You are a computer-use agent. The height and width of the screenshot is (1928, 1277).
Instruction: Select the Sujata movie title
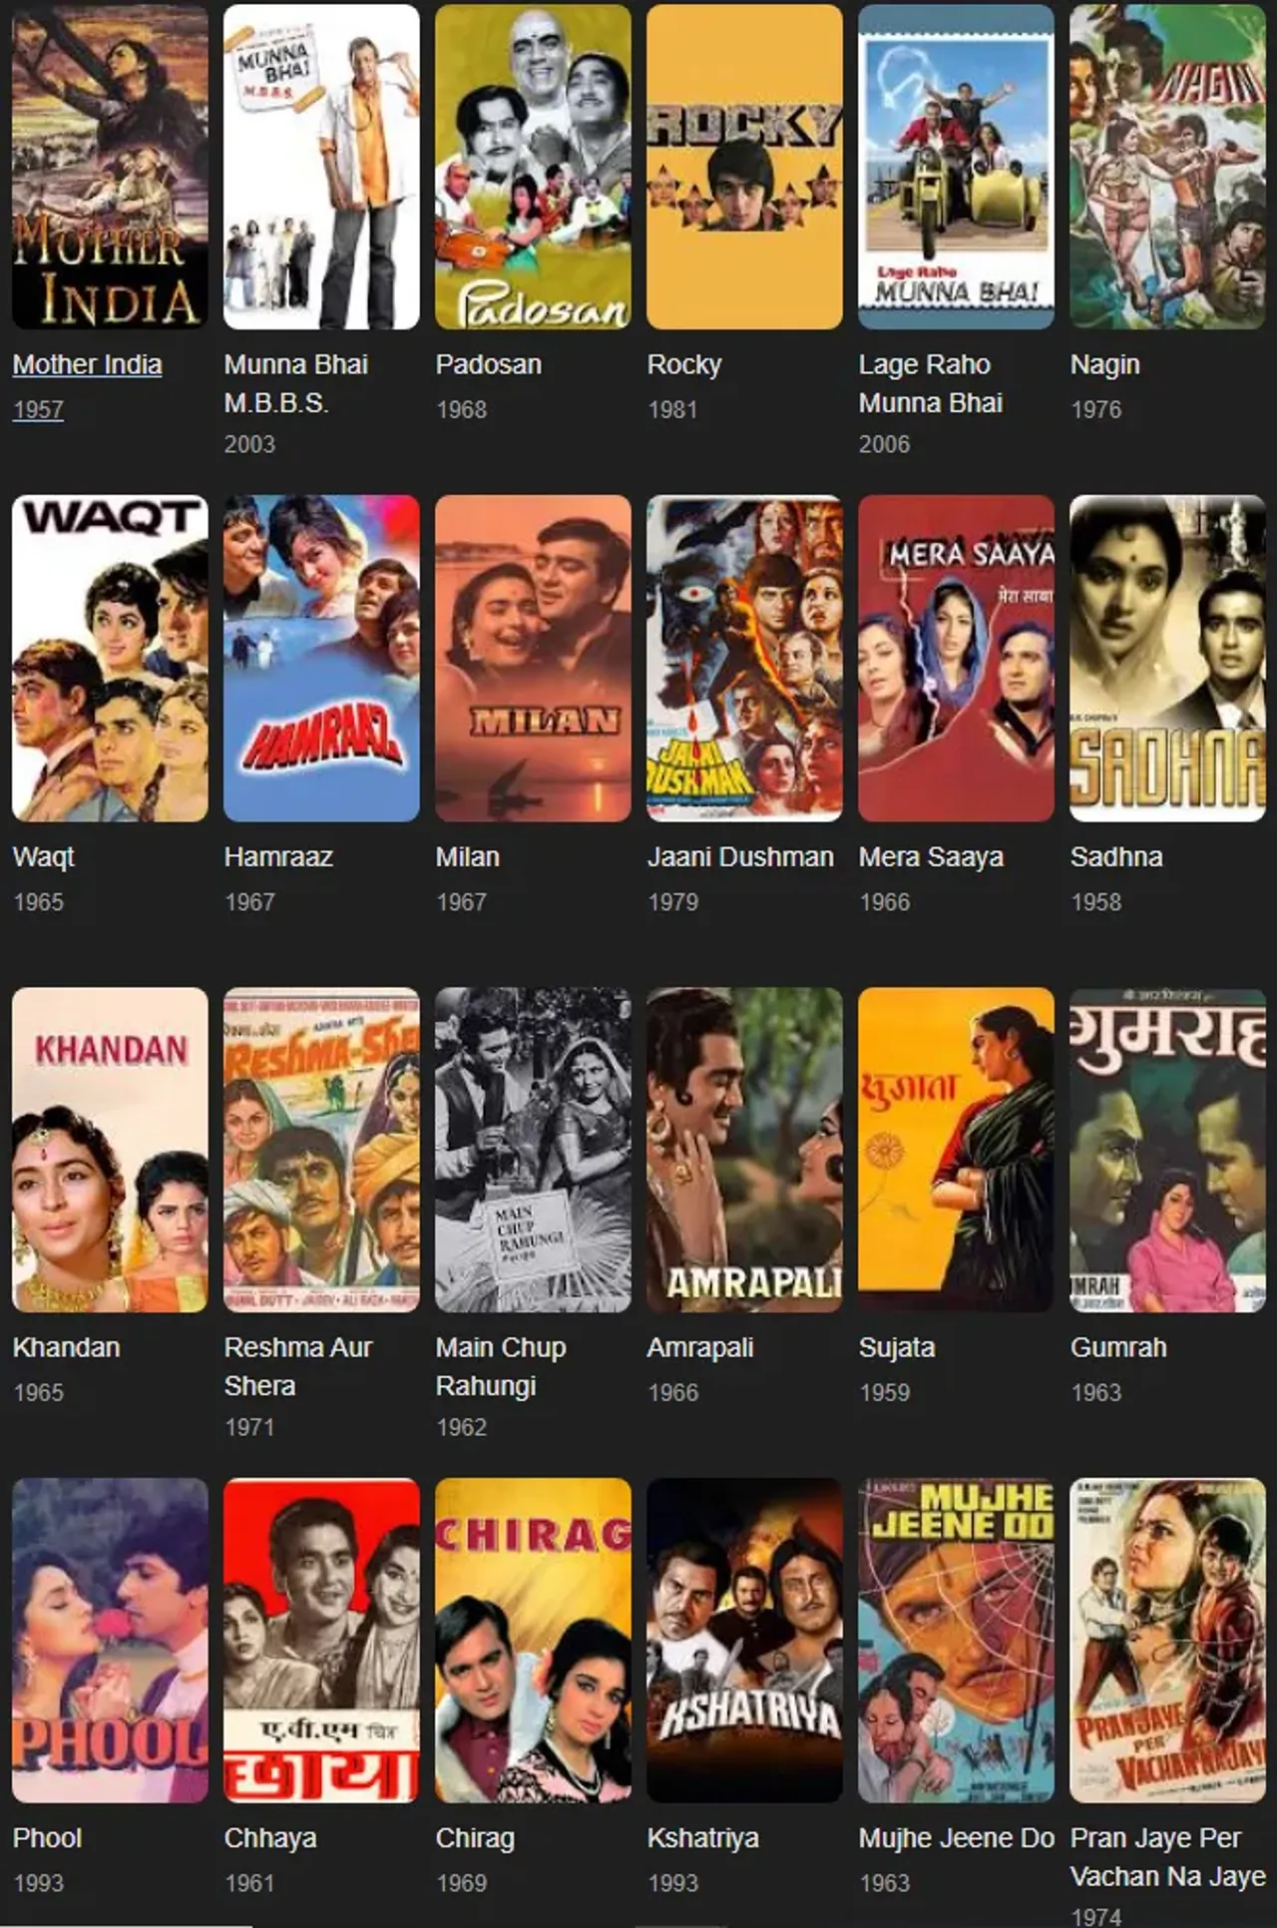pyautogui.click(x=897, y=1347)
